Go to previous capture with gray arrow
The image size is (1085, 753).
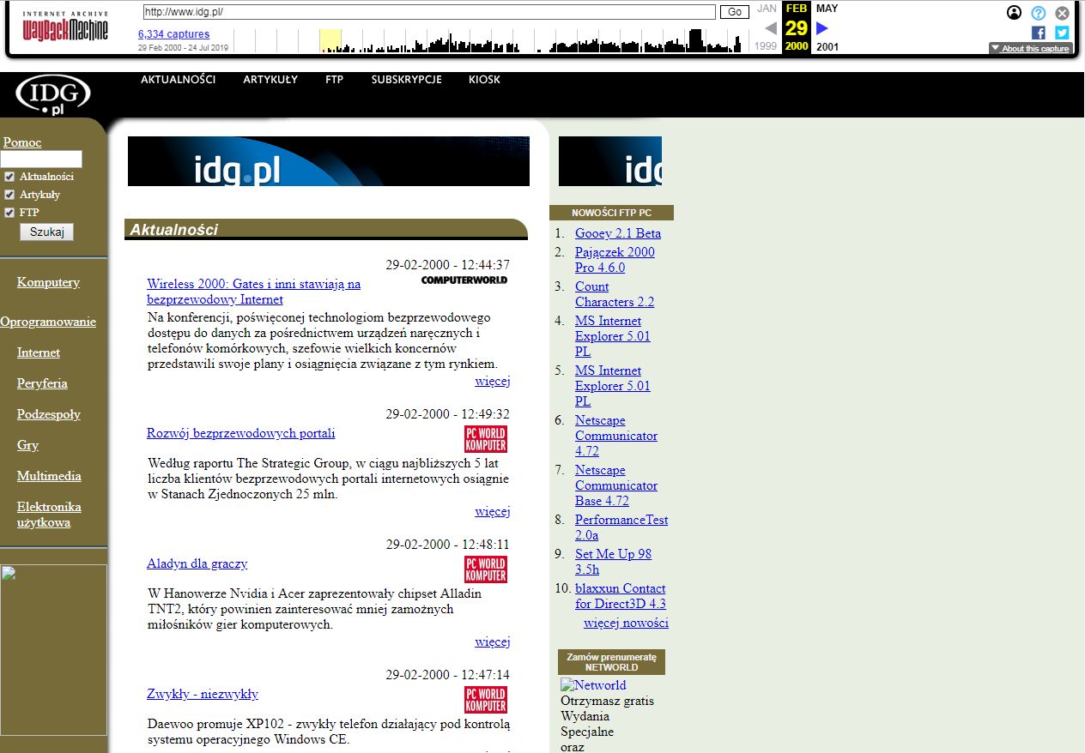[770, 27]
